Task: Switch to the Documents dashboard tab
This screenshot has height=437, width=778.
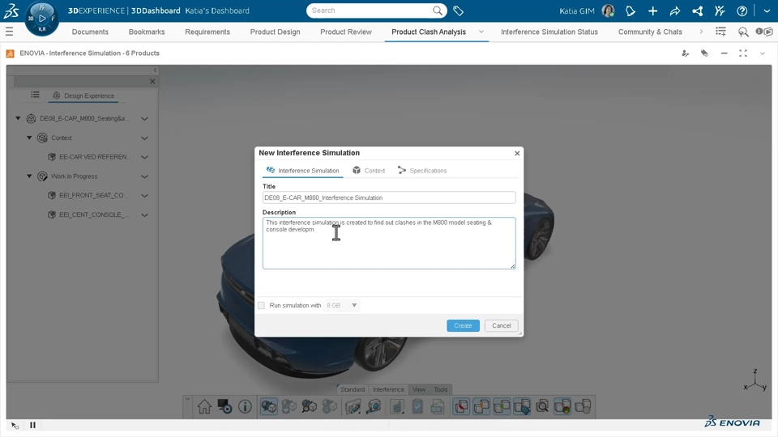Action: pos(90,32)
